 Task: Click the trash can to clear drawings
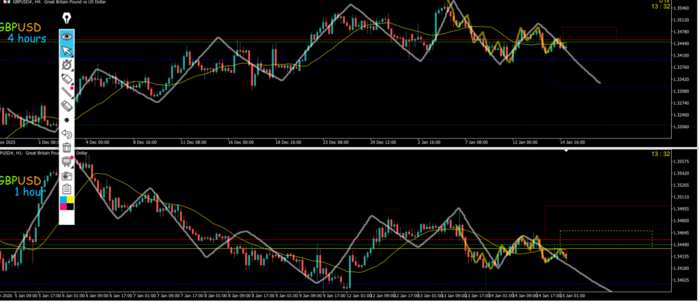tap(67, 147)
